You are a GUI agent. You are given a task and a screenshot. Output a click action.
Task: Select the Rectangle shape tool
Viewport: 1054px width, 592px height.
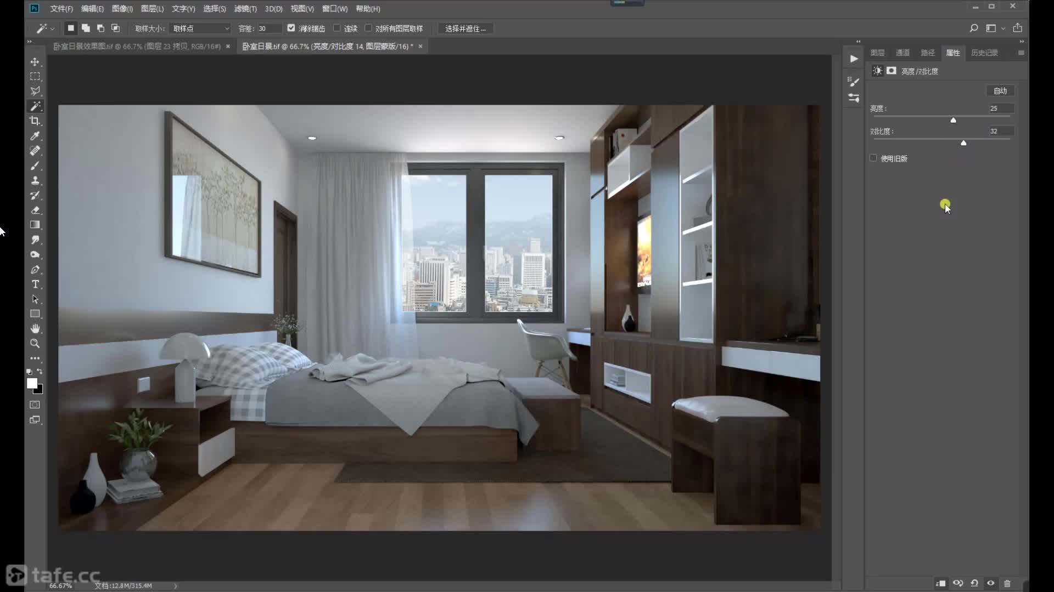[35, 314]
